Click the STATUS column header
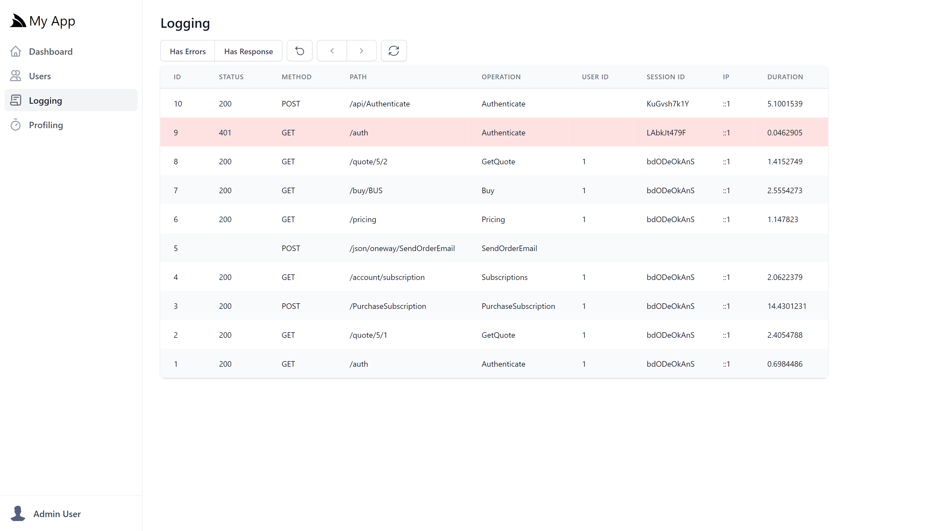The image size is (928, 531). click(x=231, y=76)
